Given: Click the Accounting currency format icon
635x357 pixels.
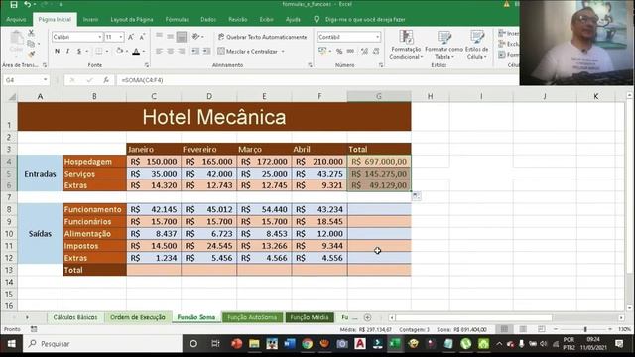Looking at the screenshot, I should pos(322,51).
